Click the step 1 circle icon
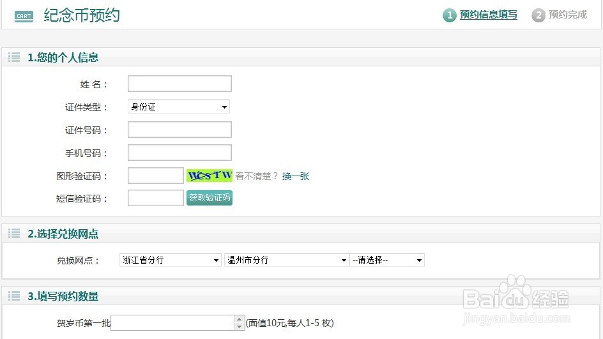This screenshot has width=603, height=339. pyautogui.click(x=449, y=15)
